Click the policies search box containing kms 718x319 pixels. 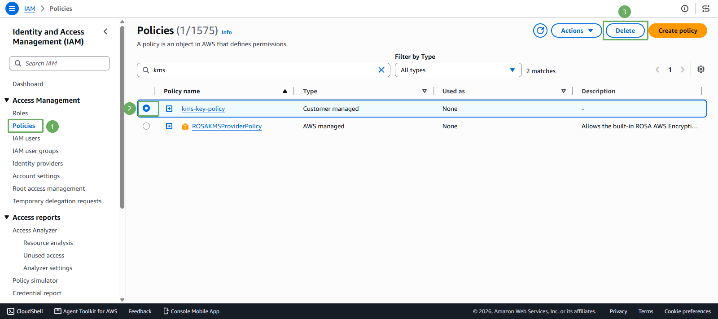pyautogui.click(x=264, y=70)
